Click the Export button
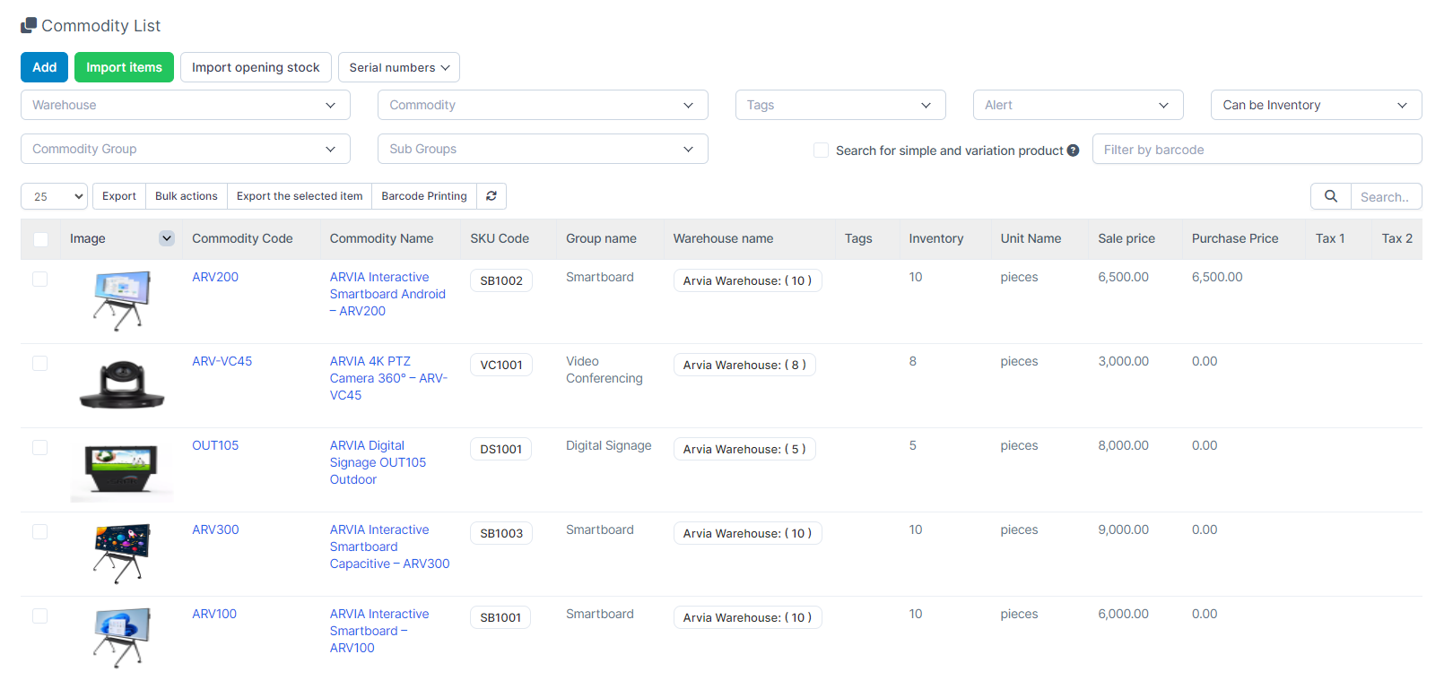The height and width of the screenshot is (680, 1444). click(119, 196)
